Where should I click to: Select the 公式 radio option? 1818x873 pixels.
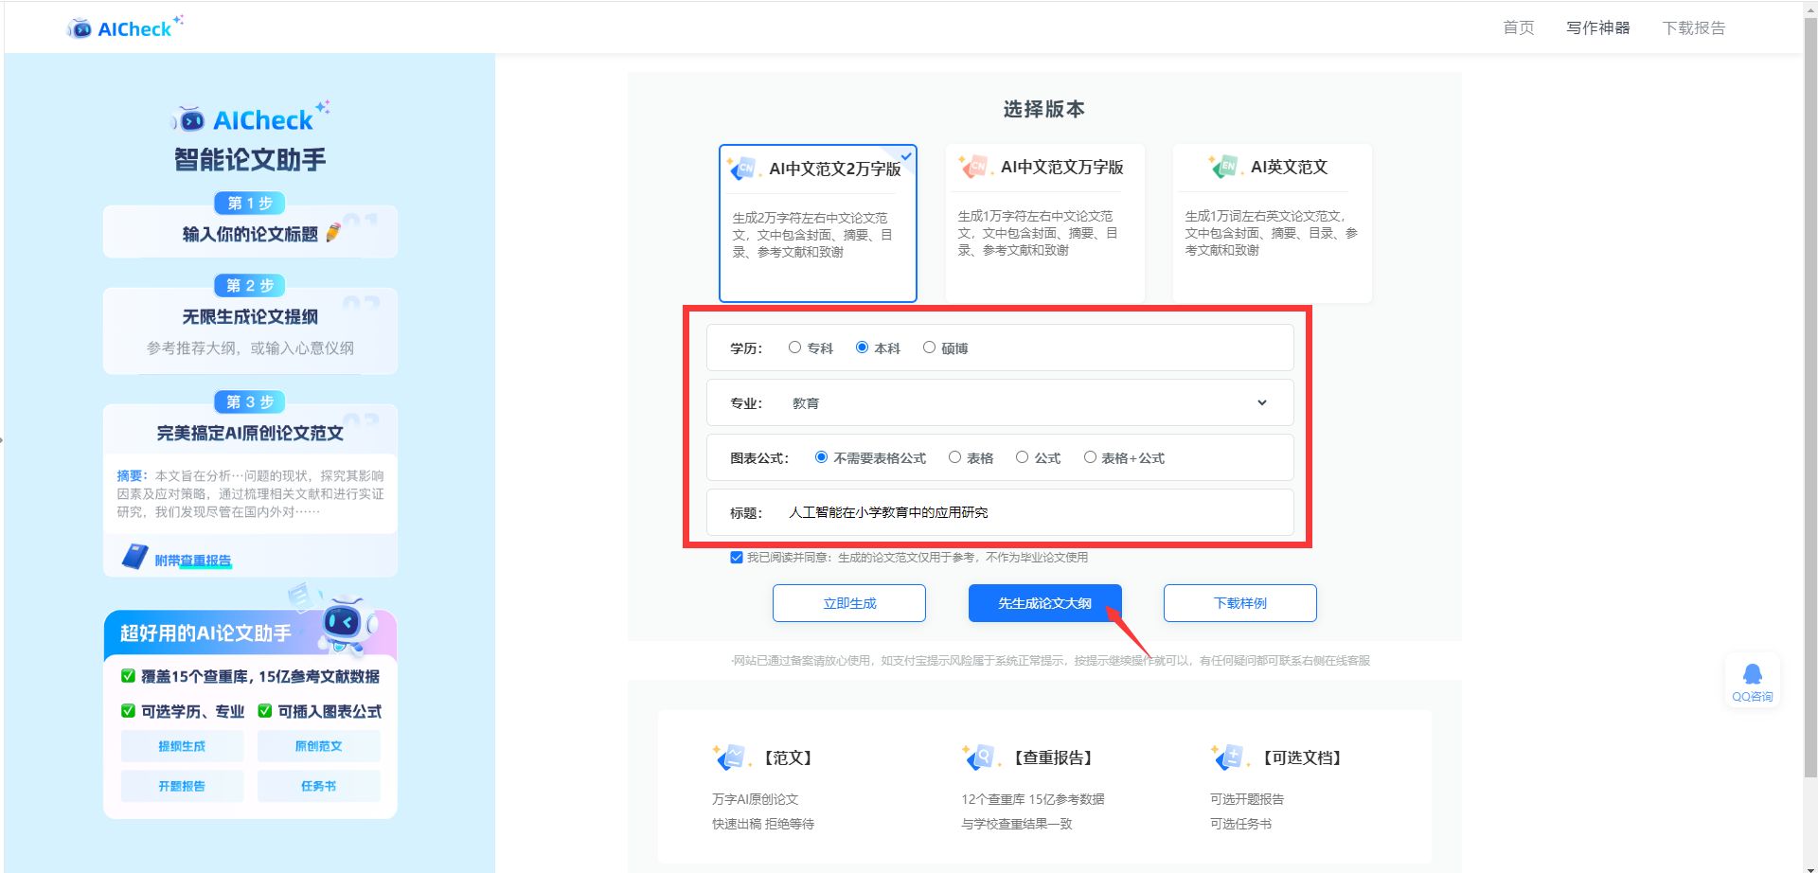(1022, 457)
